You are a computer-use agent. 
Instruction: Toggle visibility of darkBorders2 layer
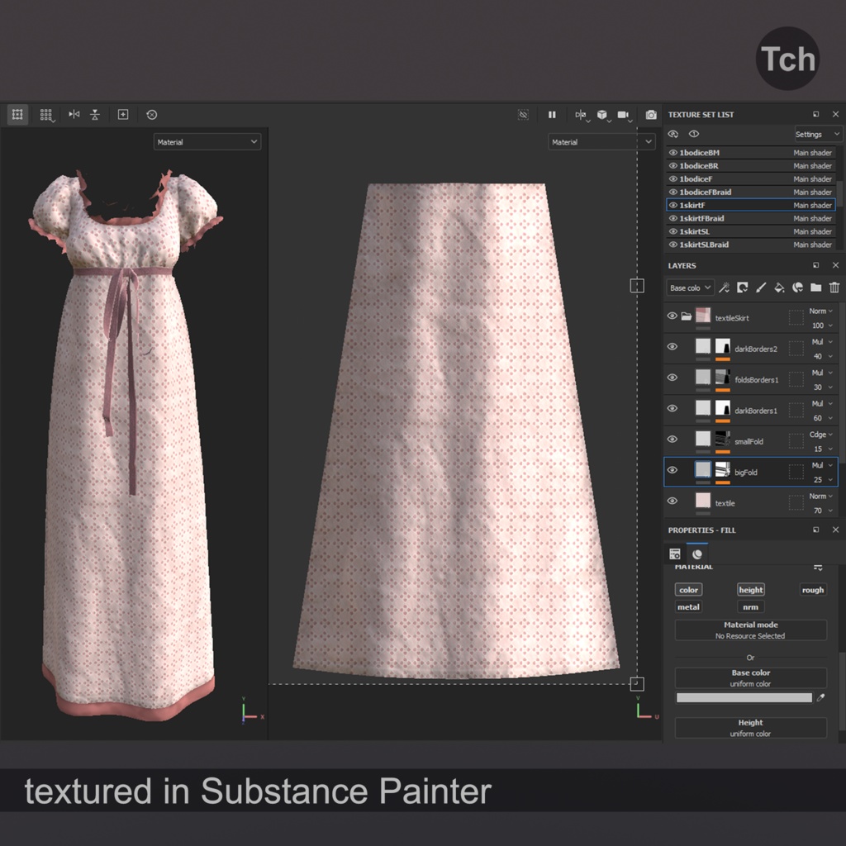[672, 347]
